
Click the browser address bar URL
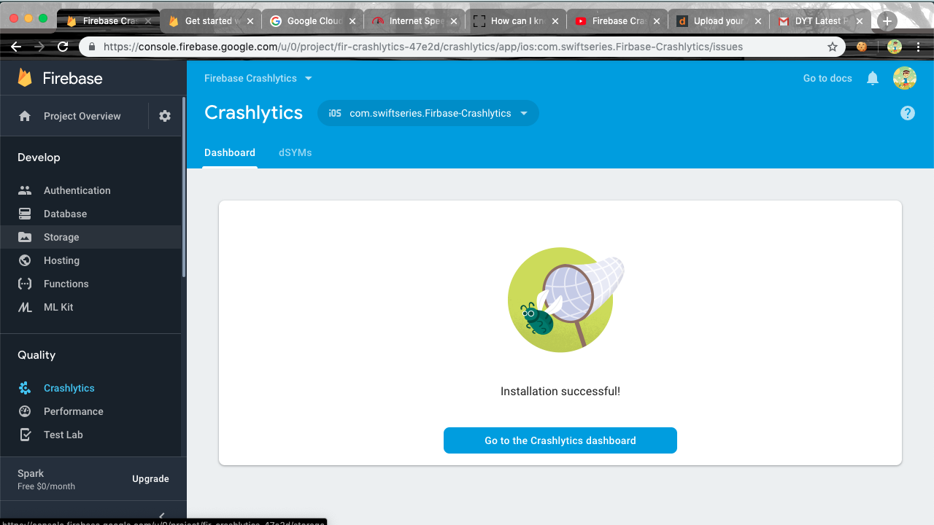click(x=423, y=47)
